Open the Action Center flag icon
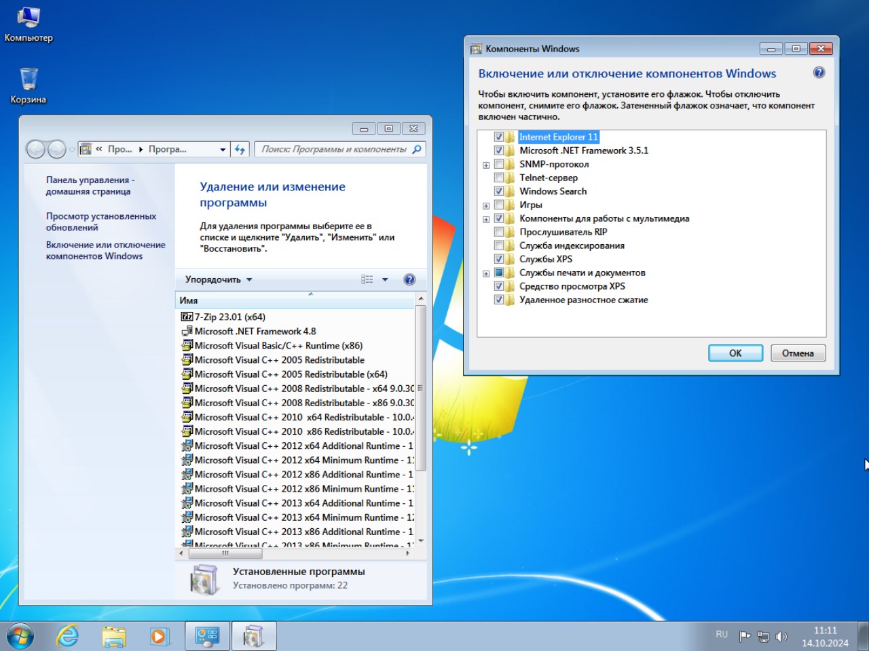 coord(745,636)
